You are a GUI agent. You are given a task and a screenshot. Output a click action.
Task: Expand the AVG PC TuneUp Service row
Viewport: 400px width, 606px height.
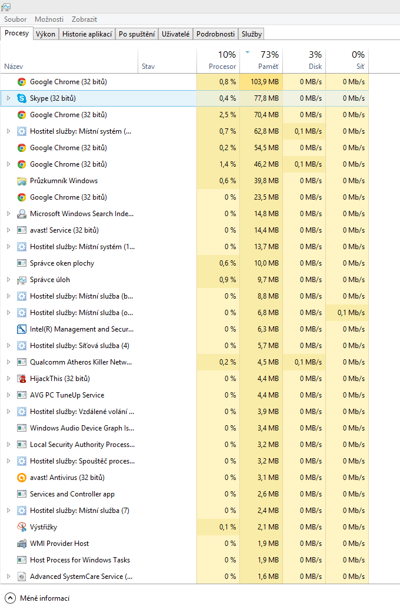pos(8,395)
